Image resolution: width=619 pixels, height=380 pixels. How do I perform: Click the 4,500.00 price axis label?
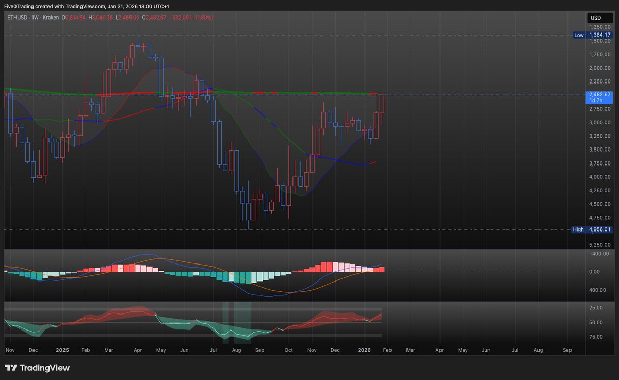point(600,205)
